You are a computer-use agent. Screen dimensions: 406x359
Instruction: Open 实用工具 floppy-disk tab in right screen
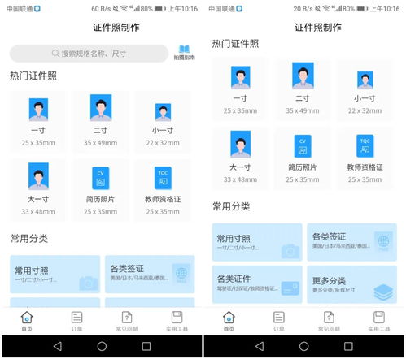[379, 322]
